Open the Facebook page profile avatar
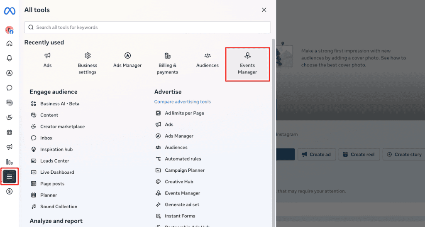The width and height of the screenshot is (425, 227). point(10,30)
